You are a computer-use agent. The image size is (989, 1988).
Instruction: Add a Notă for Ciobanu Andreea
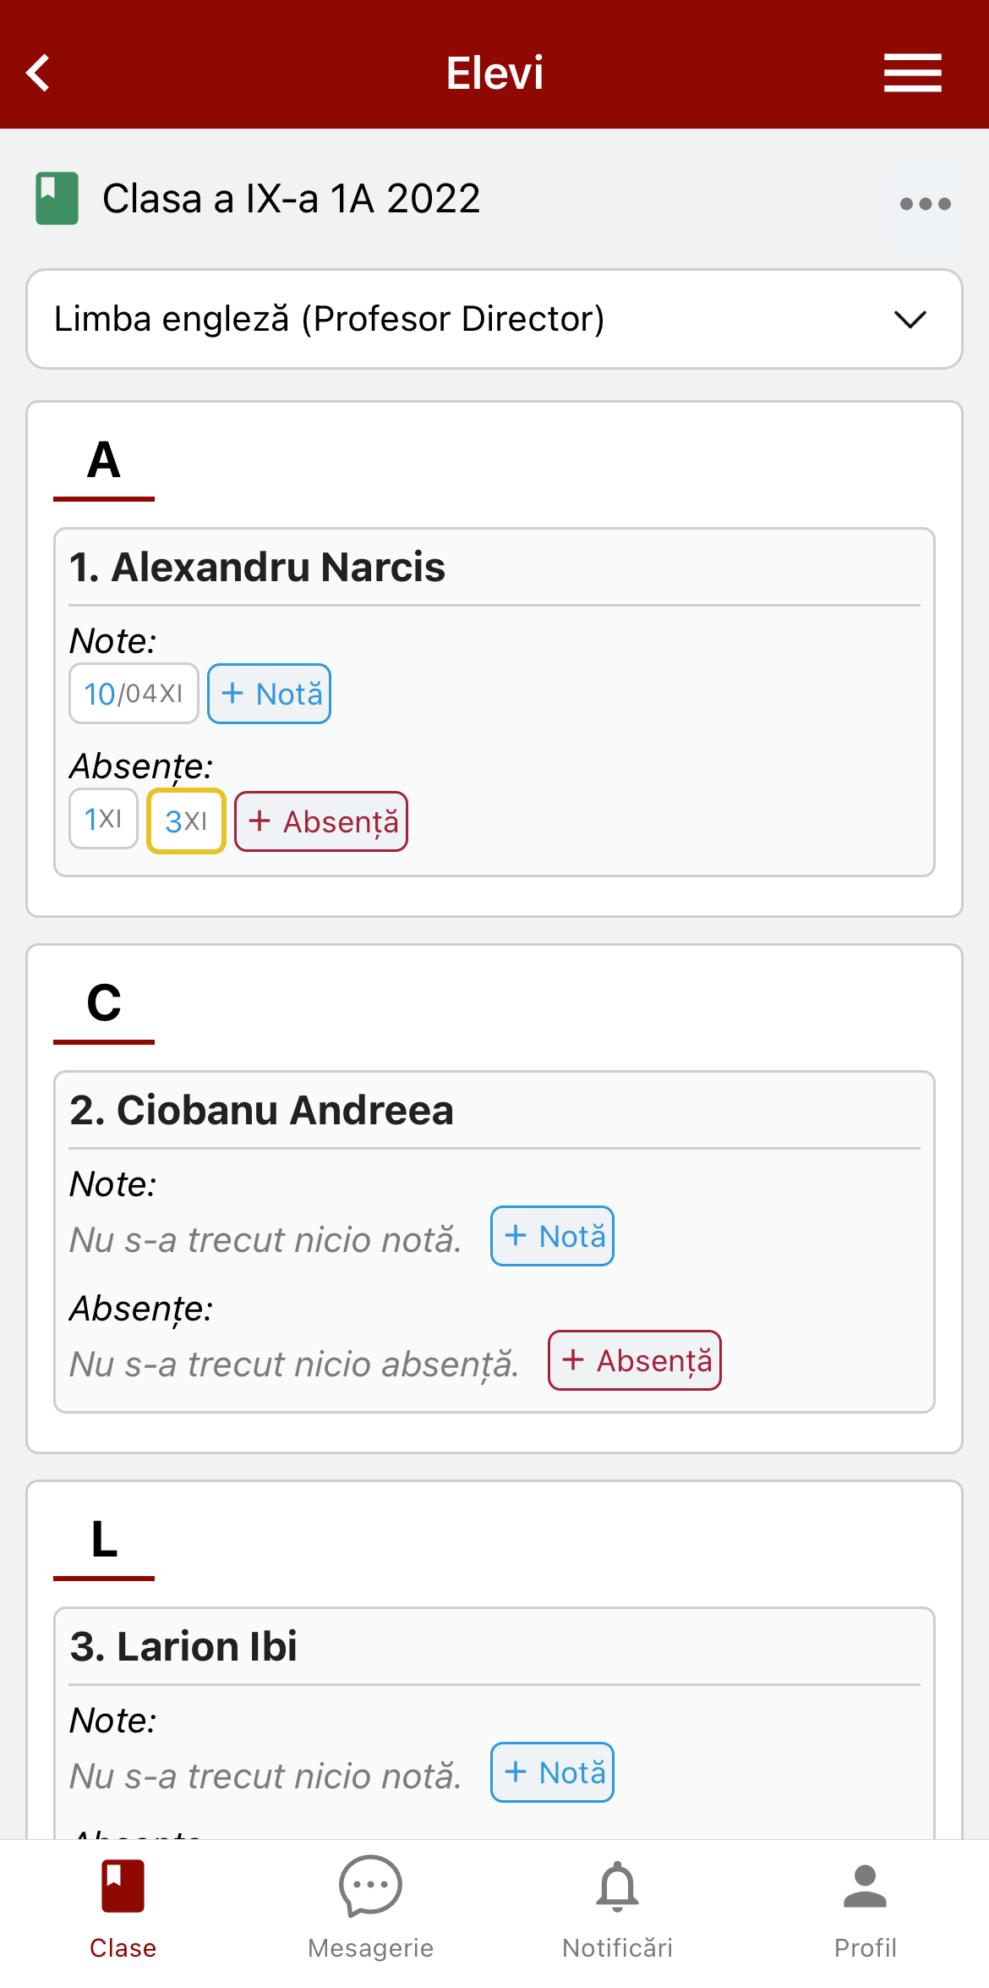click(552, 1236)
